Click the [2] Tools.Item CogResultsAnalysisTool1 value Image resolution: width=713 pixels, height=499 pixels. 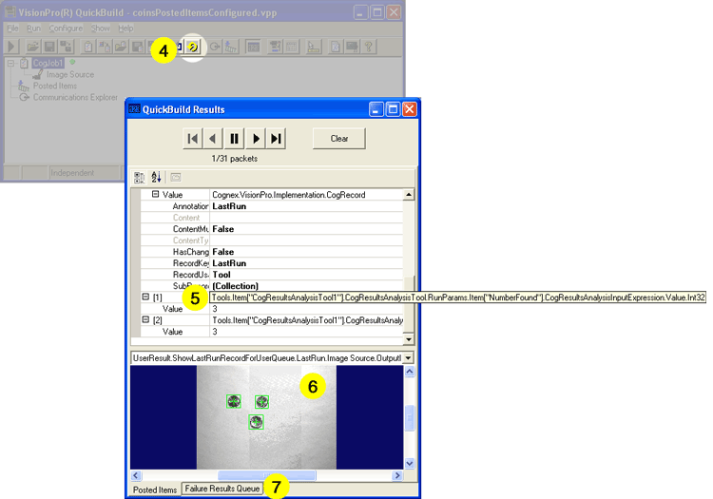(307, 320)
